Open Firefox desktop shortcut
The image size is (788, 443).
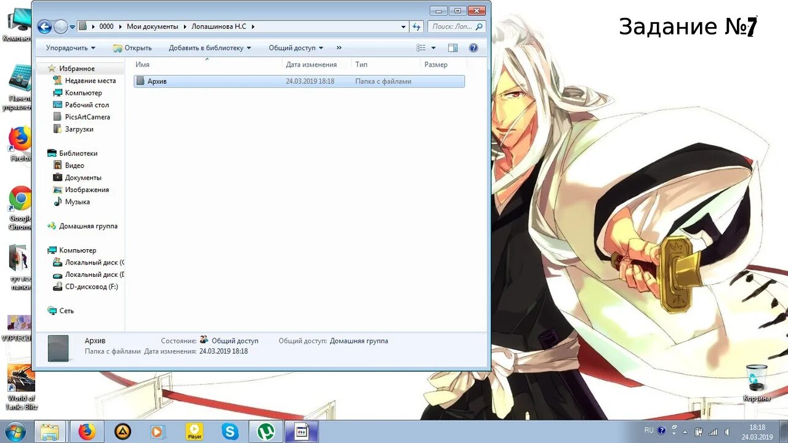[20, 144]
